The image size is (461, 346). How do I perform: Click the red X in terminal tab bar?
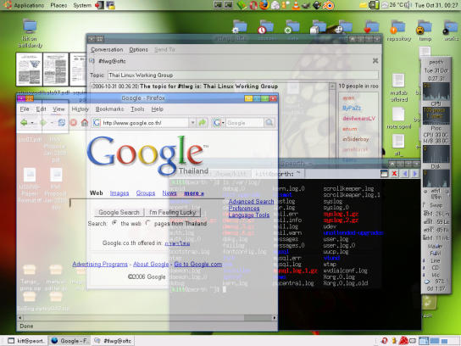click(x=394, y=174)
